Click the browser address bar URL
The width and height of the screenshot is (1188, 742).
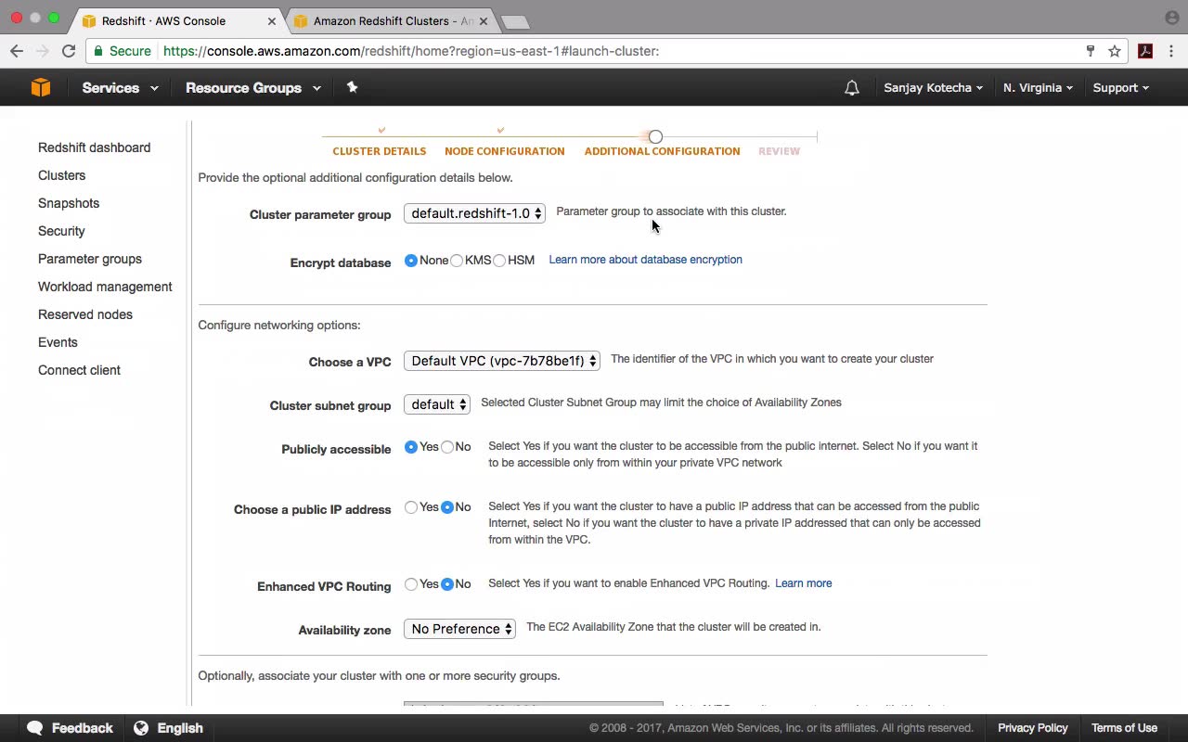411,51
